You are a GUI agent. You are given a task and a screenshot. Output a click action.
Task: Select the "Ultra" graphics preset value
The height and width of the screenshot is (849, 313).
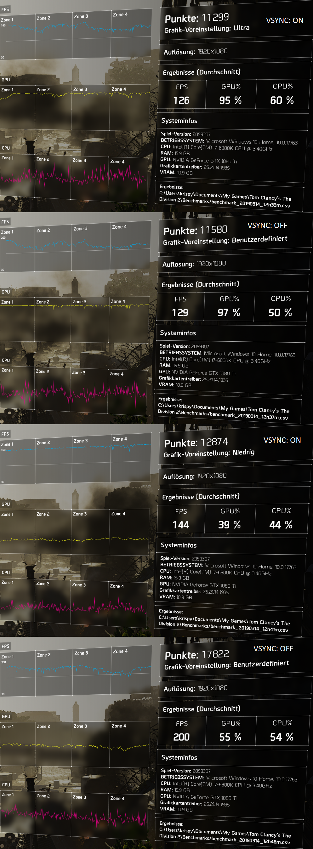(x=241, y=28)
